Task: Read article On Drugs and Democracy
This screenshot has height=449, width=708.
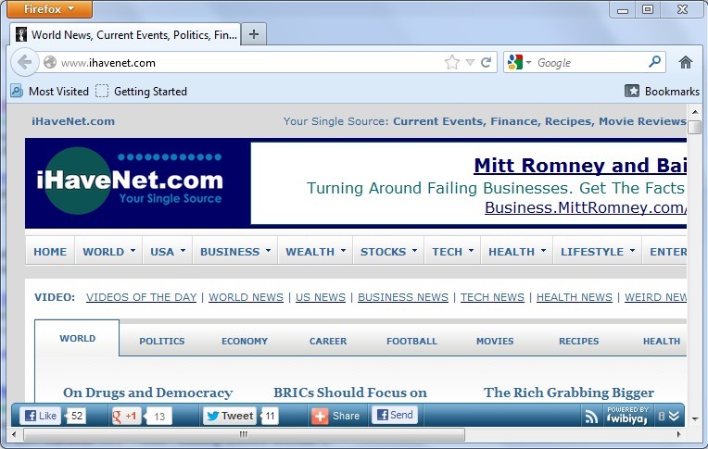Action: click(147, 393)
